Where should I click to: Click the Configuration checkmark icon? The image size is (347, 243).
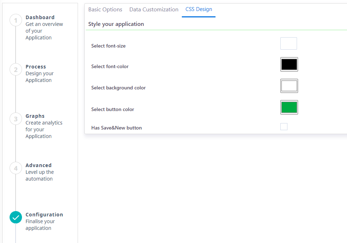pyautogui.click(x=16, y=217)
